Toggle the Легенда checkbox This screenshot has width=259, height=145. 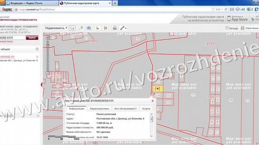pos(227,28)
